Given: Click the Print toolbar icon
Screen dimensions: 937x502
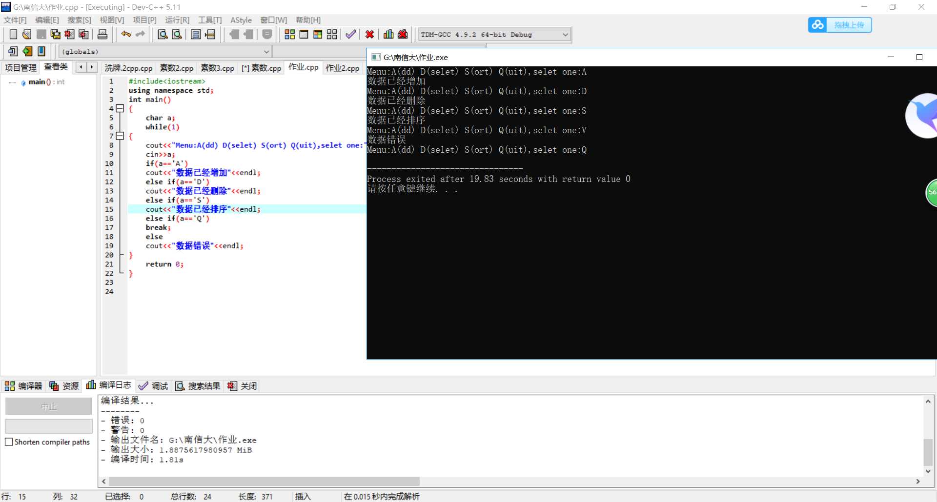Looking at the screenshot, I should pos(102,34).
